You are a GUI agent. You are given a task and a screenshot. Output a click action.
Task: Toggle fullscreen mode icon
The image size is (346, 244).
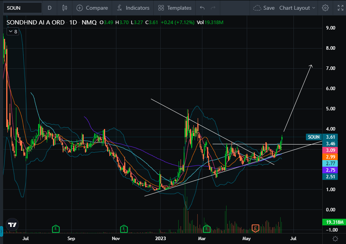(x=341, y=8)
